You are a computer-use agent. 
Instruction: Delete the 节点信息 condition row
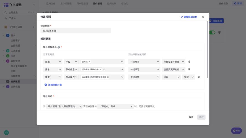[189, 69]
